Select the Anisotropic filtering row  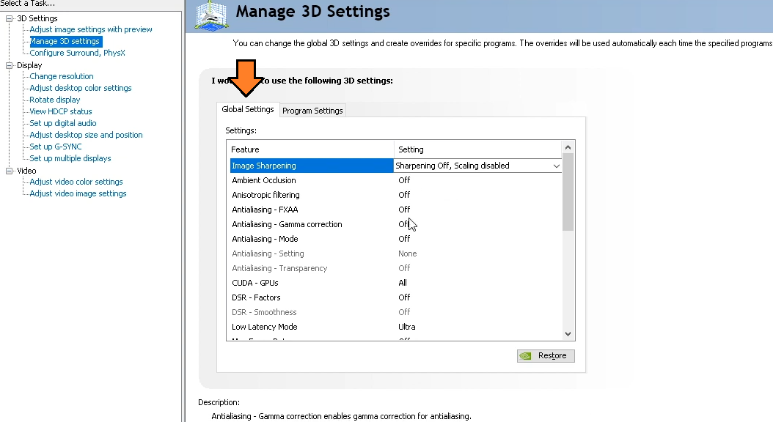coord(395,195)
